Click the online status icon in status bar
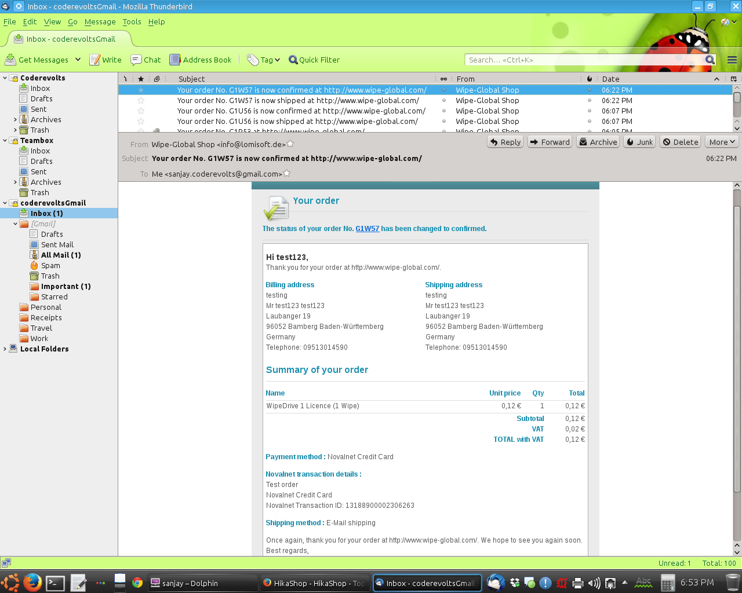 point(6,562)
